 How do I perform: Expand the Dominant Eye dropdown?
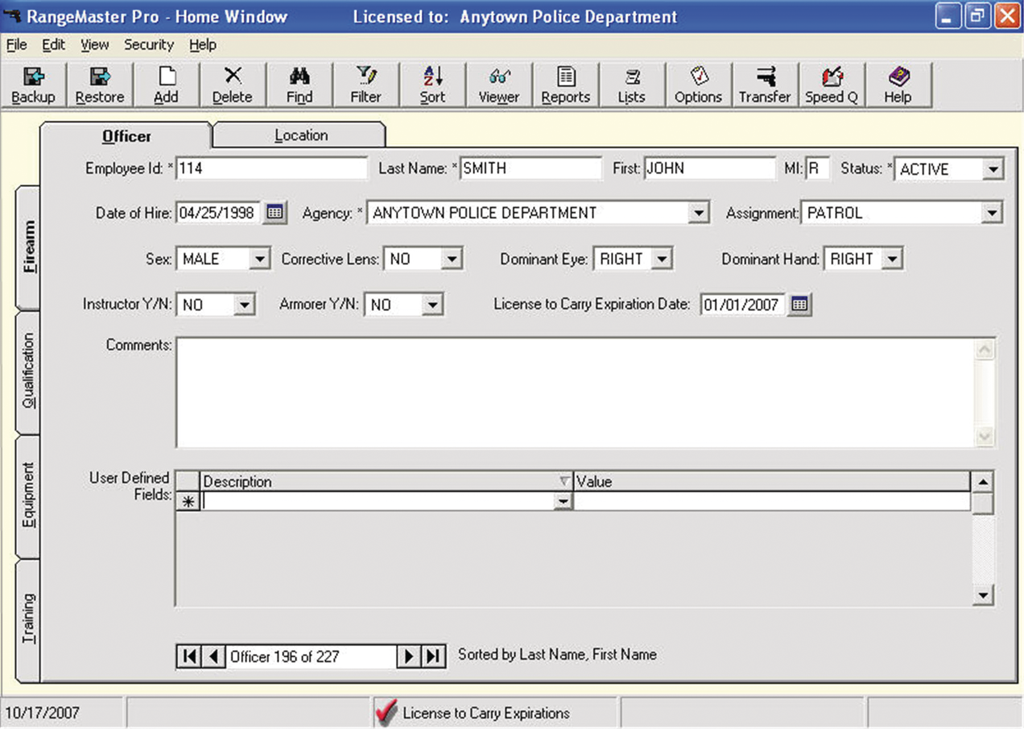662,259
